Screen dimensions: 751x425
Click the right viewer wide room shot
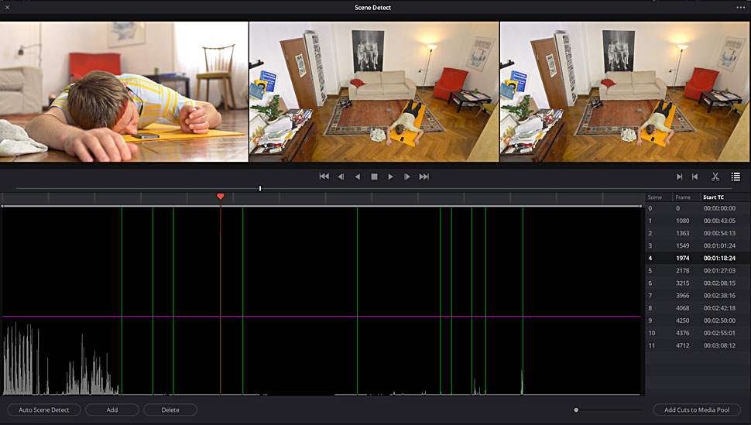click(625, 91)
